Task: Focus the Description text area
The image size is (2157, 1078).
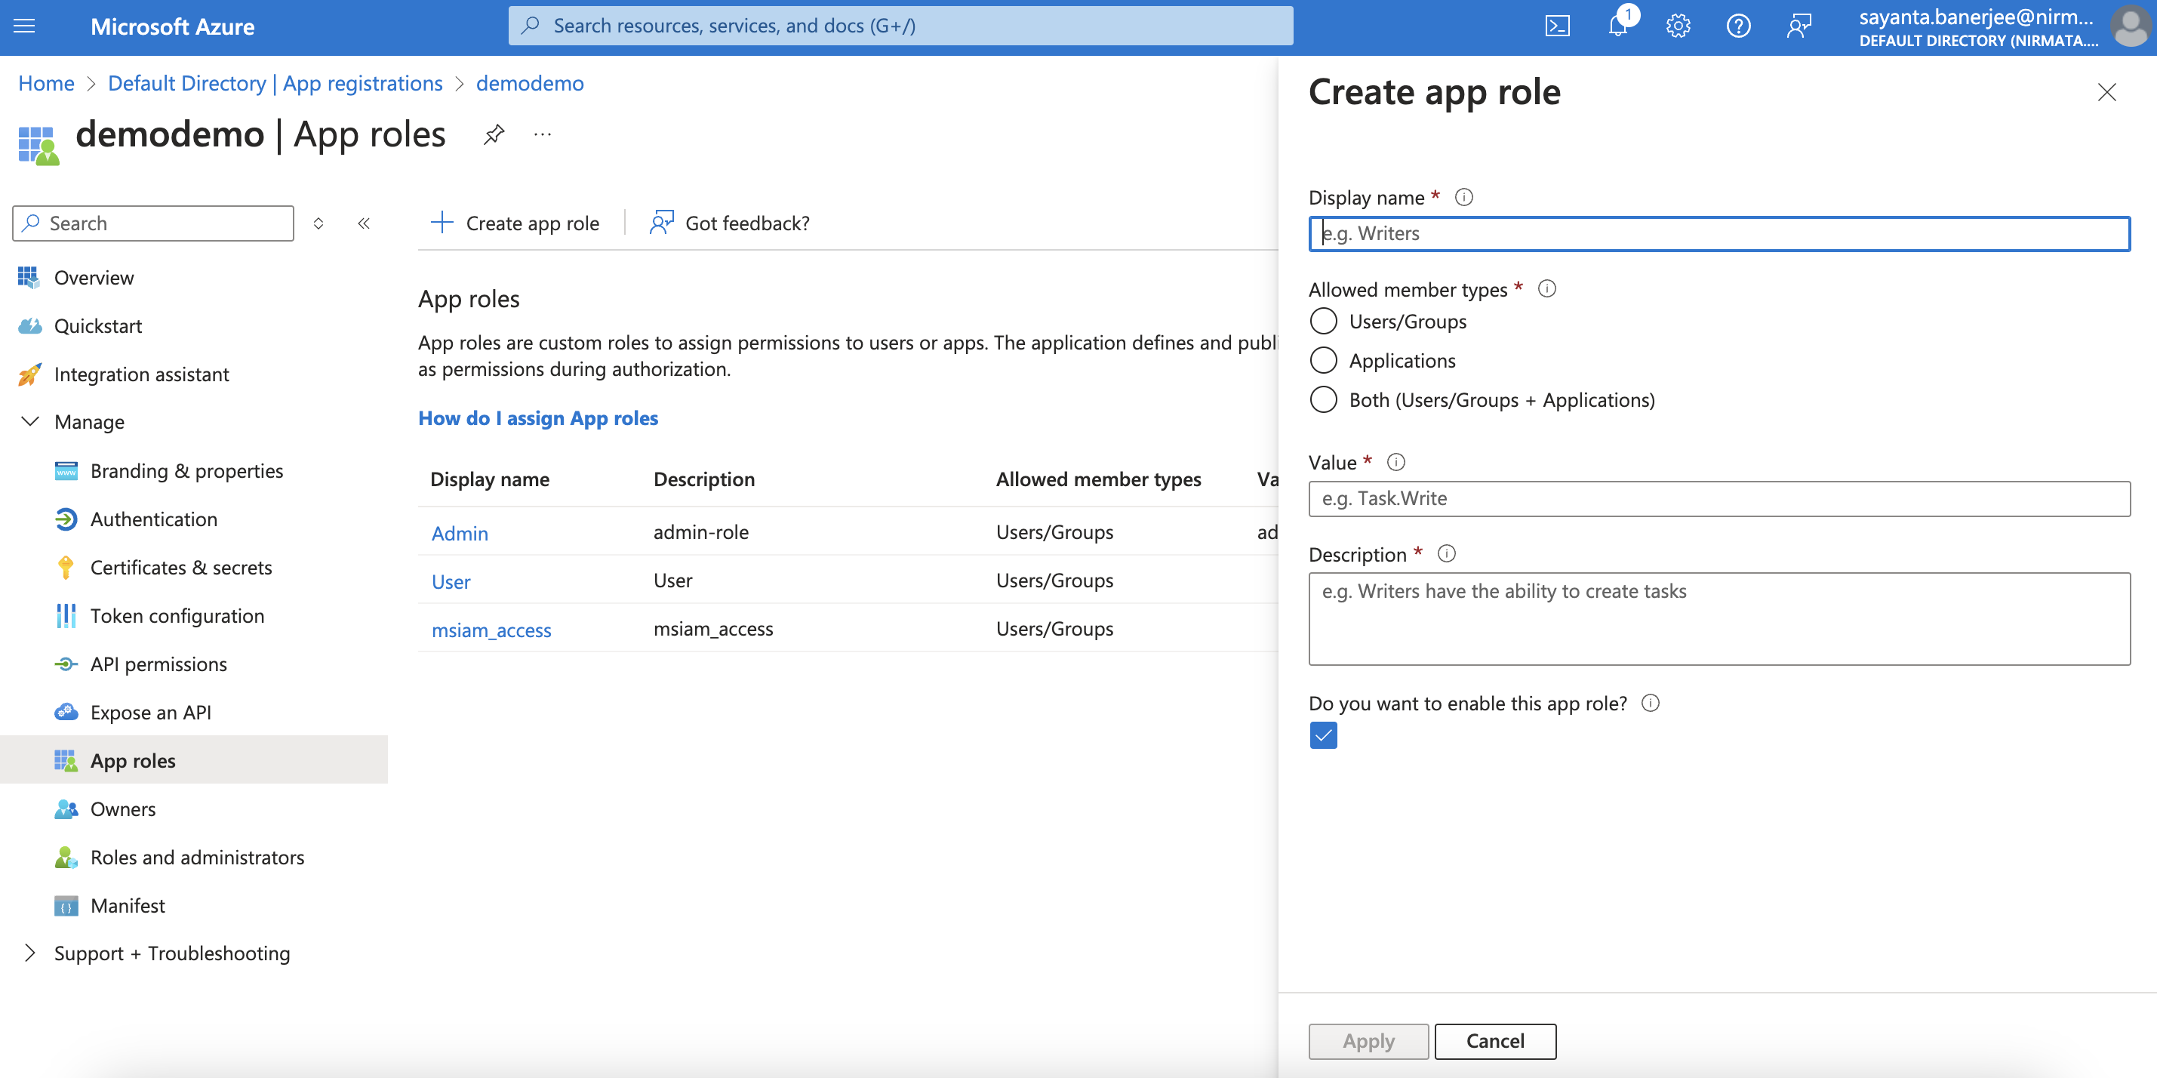Action: click(1719, 618)
